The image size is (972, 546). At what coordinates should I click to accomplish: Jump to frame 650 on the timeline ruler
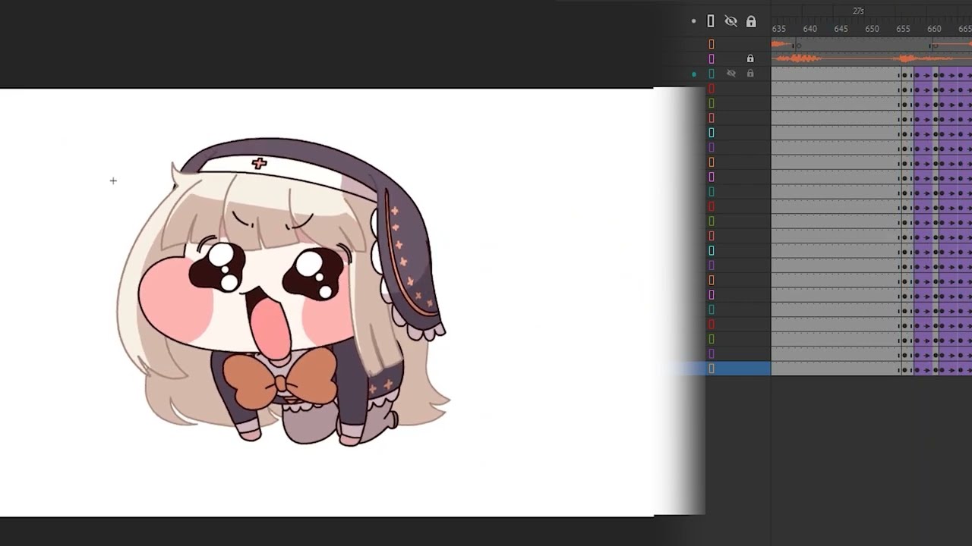(872, 29)
